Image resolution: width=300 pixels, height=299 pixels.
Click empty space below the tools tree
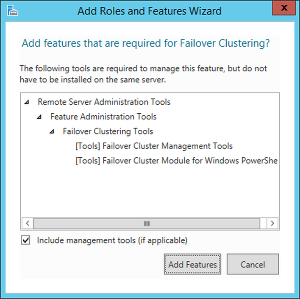pyautogui.click(x=149, y=192)
